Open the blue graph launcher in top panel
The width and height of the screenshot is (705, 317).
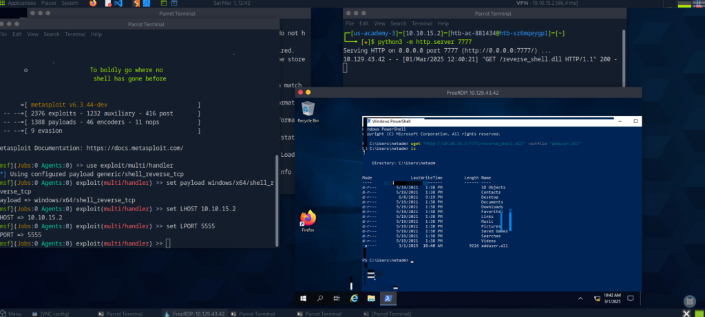pos(148,3)
